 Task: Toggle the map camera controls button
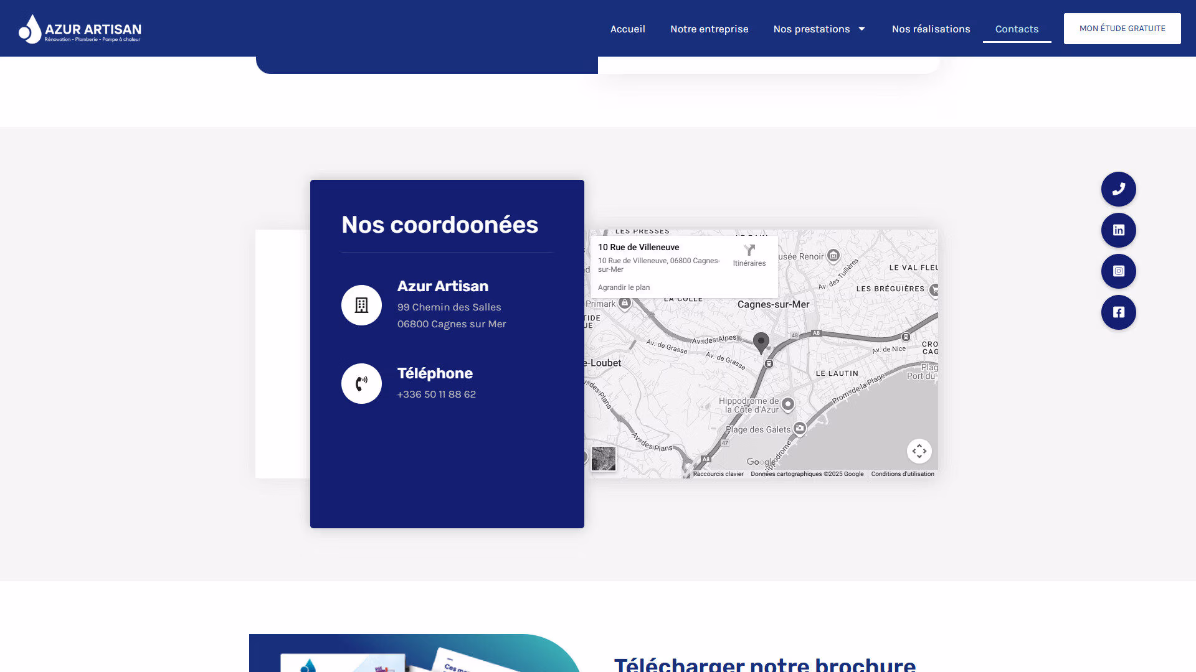(x=919, y=451)
